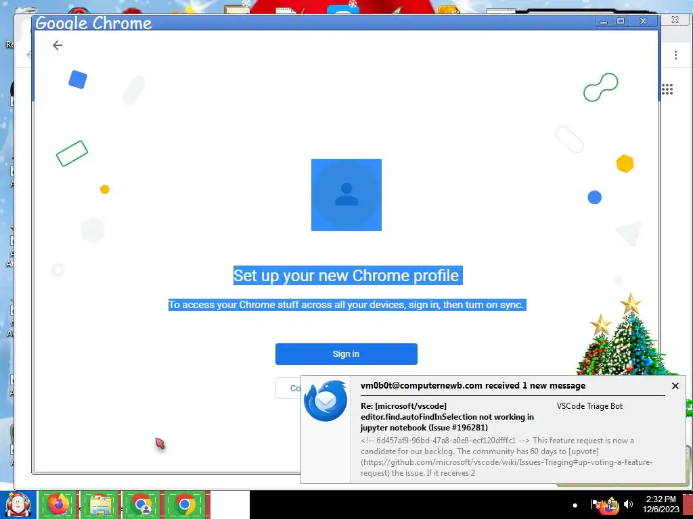This screenshot has height=519, width=693.
Task: Go back with the left arrow icon
Action: (x=58, y=45)
